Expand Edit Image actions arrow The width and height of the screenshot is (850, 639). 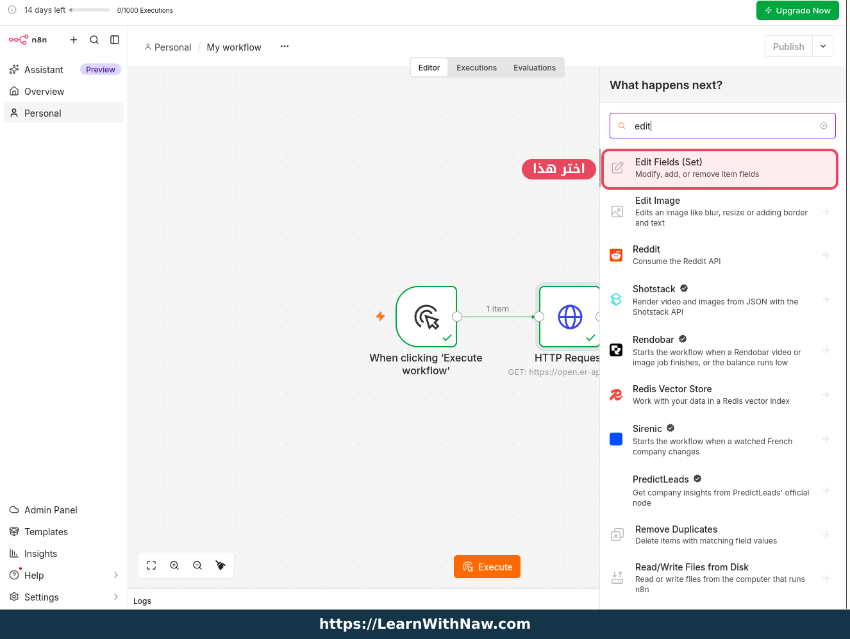pos(826,212)
